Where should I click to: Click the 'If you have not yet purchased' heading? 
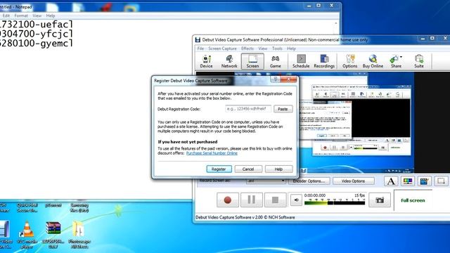188,142
